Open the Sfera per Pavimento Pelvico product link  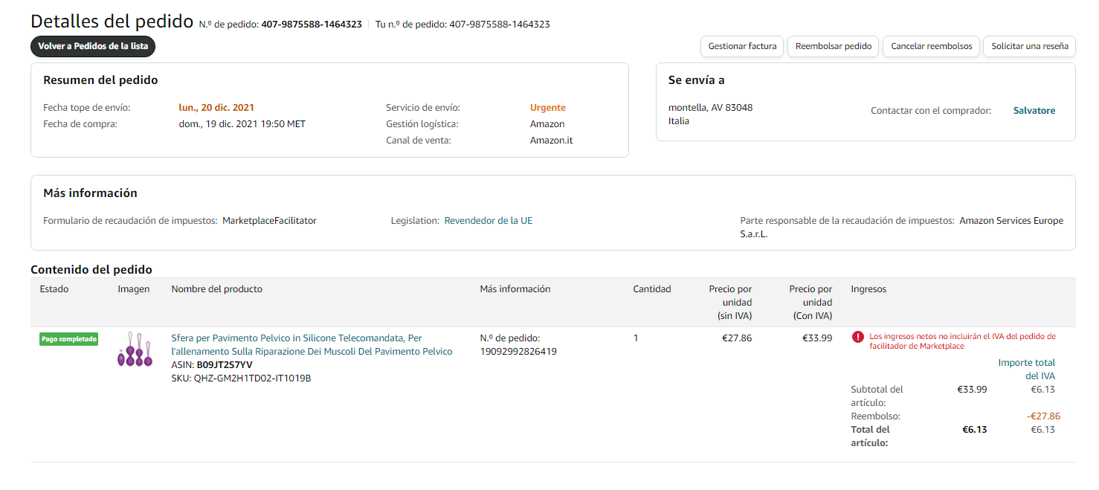(x=312, y=345)
